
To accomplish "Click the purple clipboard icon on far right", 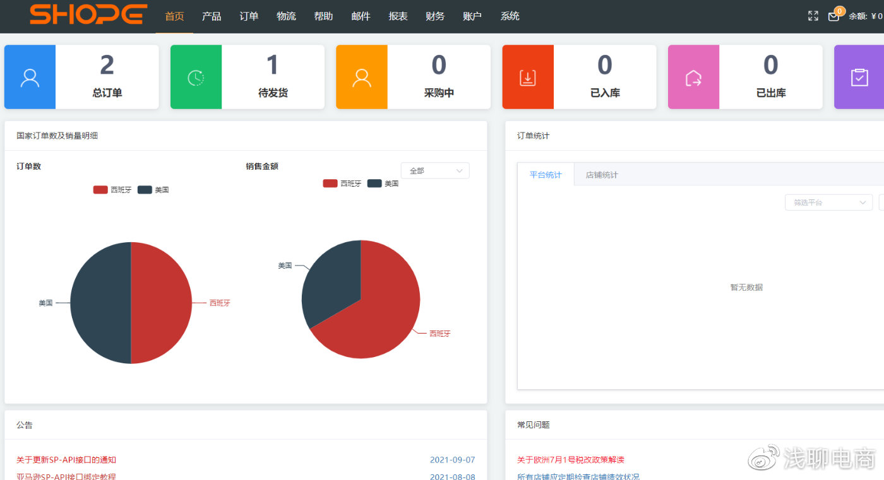I will (x=859, y=76).
